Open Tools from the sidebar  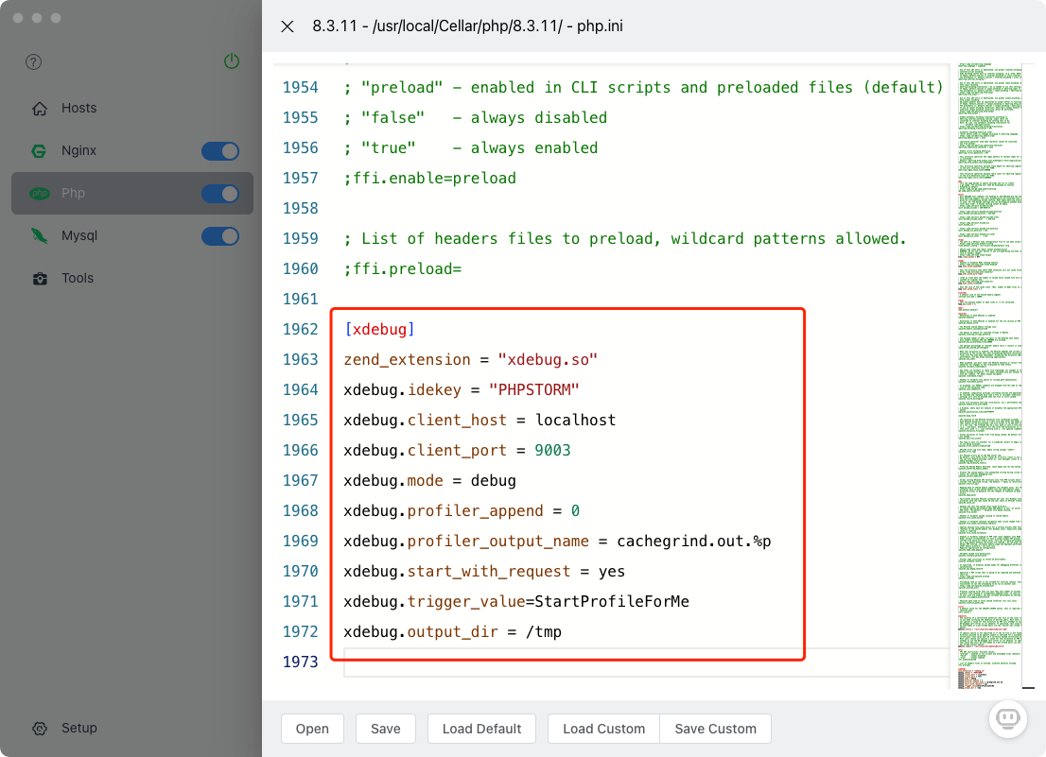(132, 278)
